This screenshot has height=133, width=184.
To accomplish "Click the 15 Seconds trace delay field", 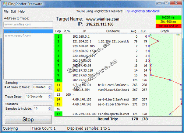I will [36, 96].
